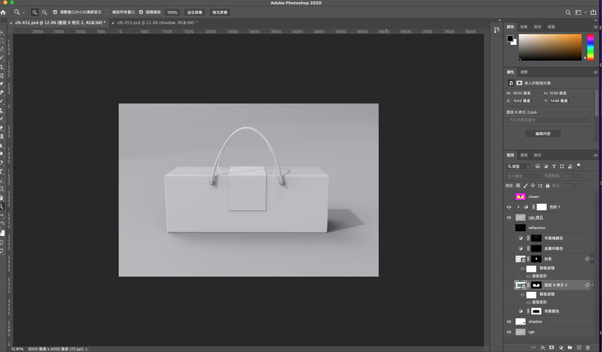602x352 pixels.
Task: Open the History panel icon in collapsed dock
Action: 496,30
